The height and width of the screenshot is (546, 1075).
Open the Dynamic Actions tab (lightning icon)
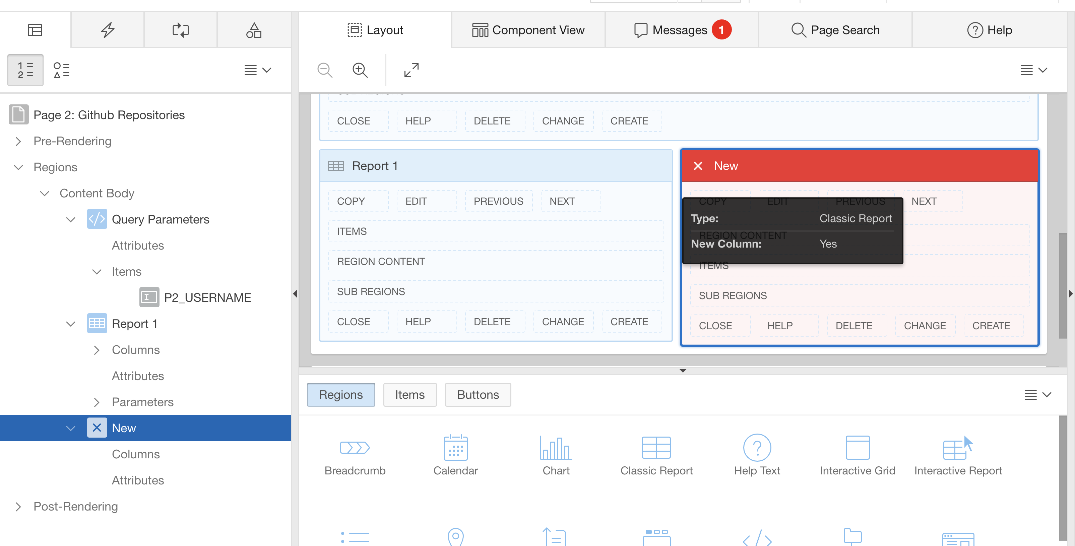(x=108, y=30)
